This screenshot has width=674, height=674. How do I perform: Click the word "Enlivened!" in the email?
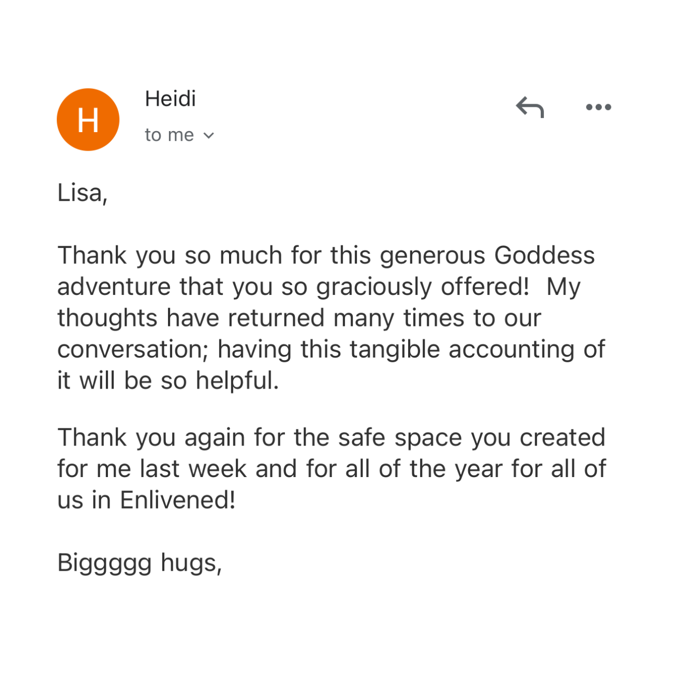coord(177,500)
